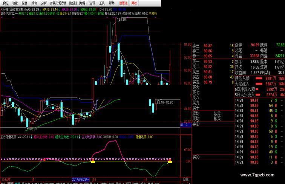The width and height of the screenshot is (285, 184).
Task: Click the red 期权 button
Action: coord(134,3)
